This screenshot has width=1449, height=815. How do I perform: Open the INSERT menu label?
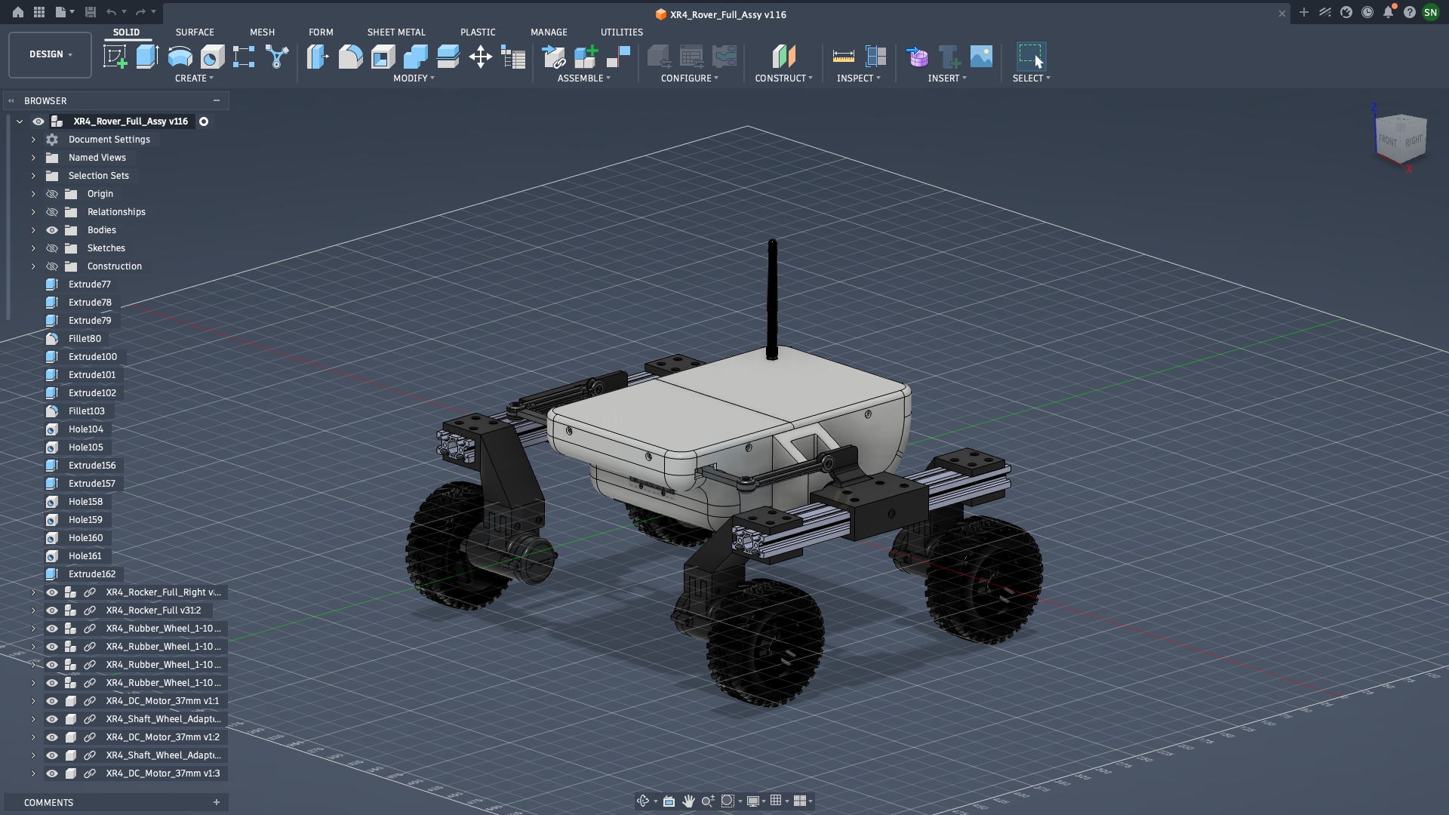click(x=946, y=78)
